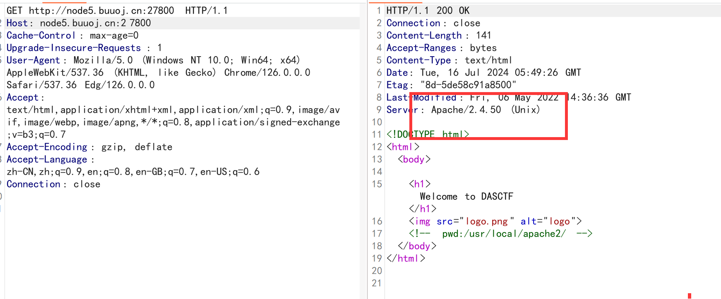Select the response Connection: close header
The width and height of the screenshot is (721, 299).
pos(433,23)
